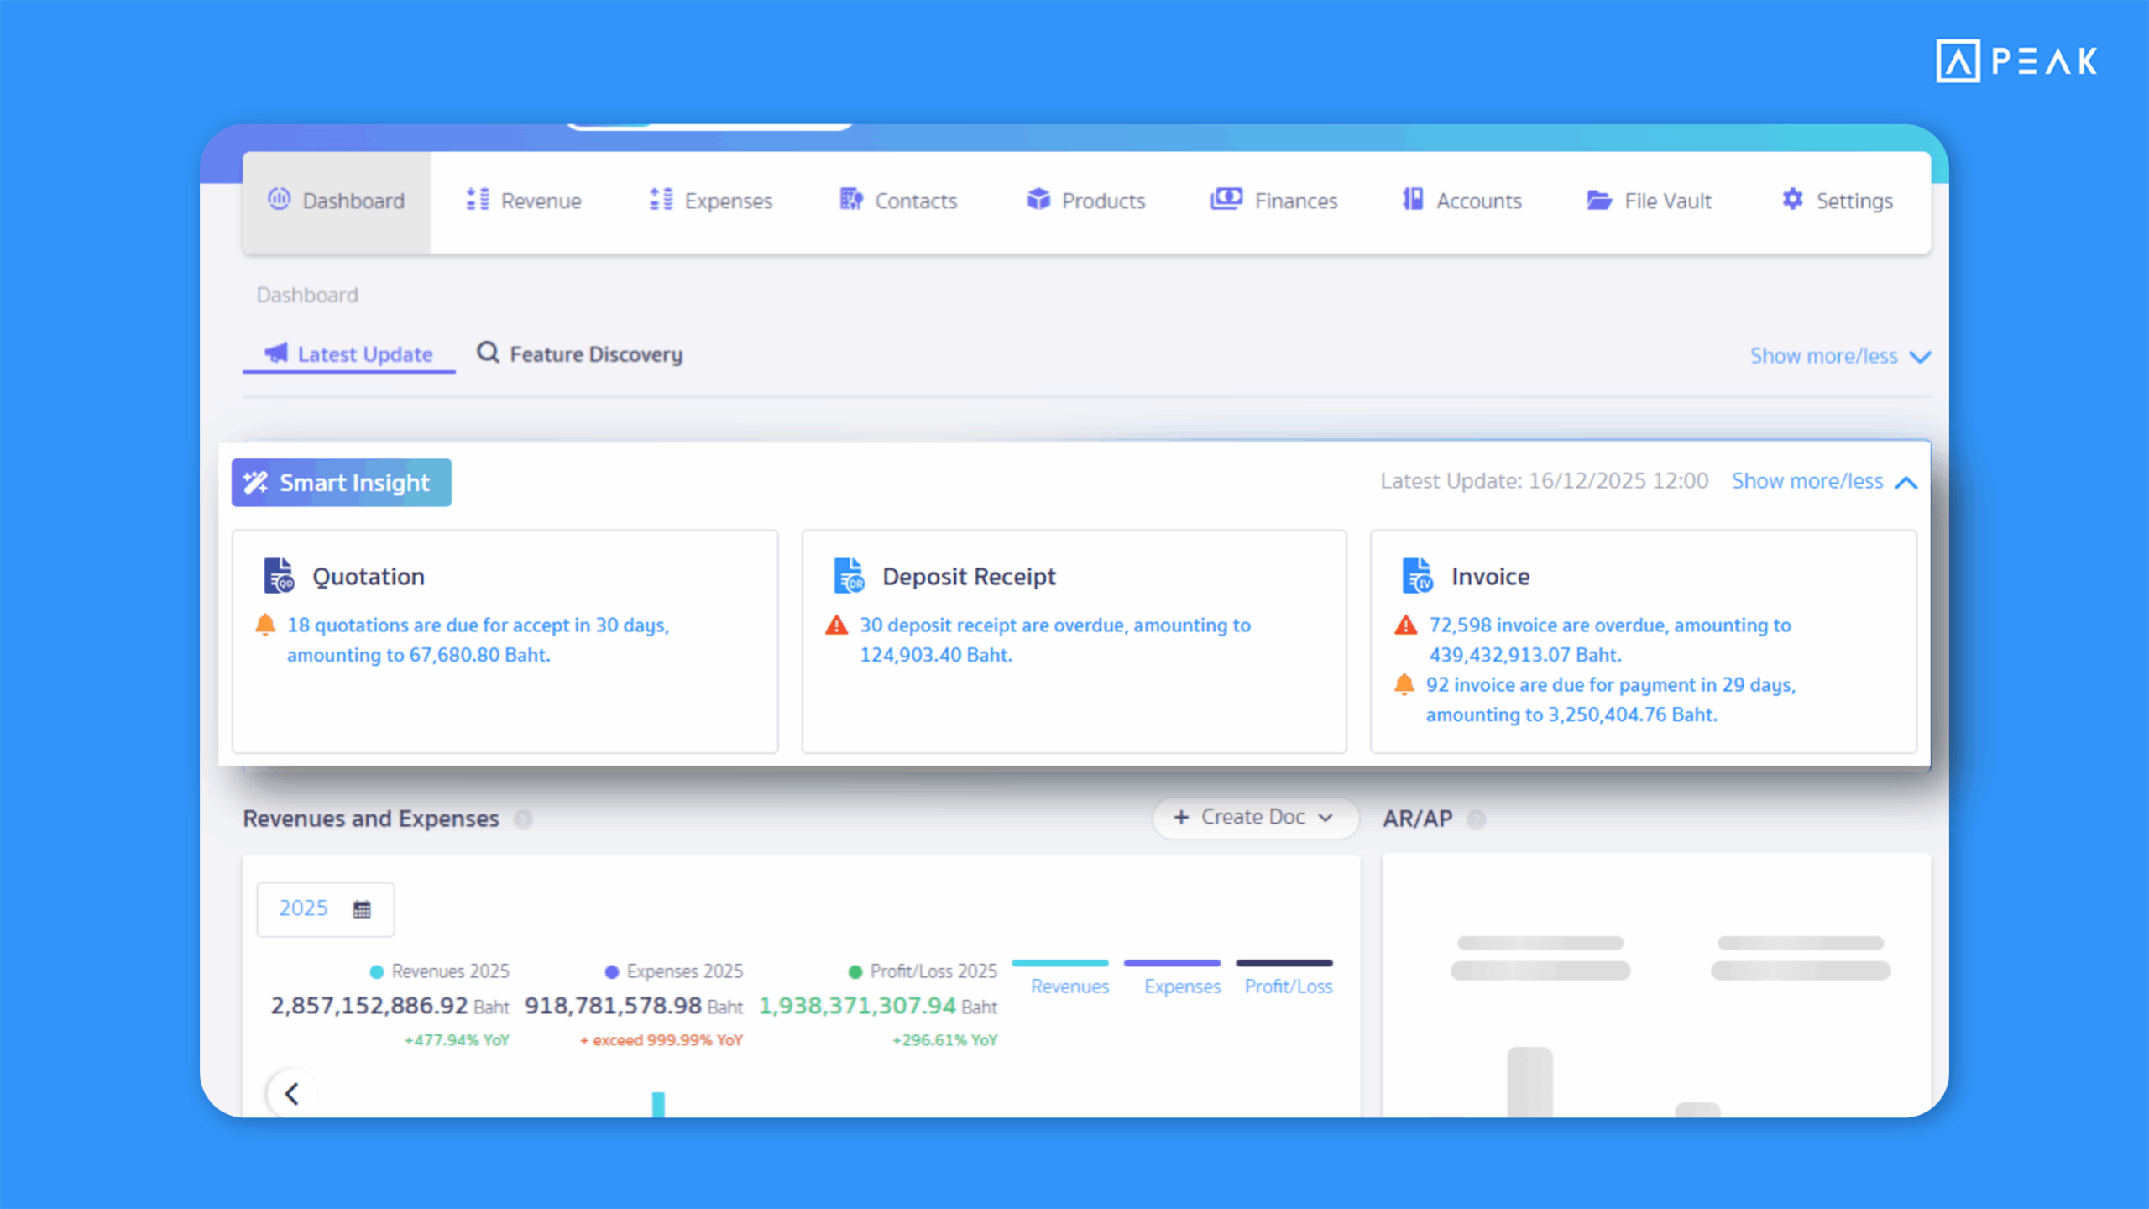This screenshot has width=2149, height=1209.
Task: Click the help icon next to AR/AP
Action: tap(1477, 819)
